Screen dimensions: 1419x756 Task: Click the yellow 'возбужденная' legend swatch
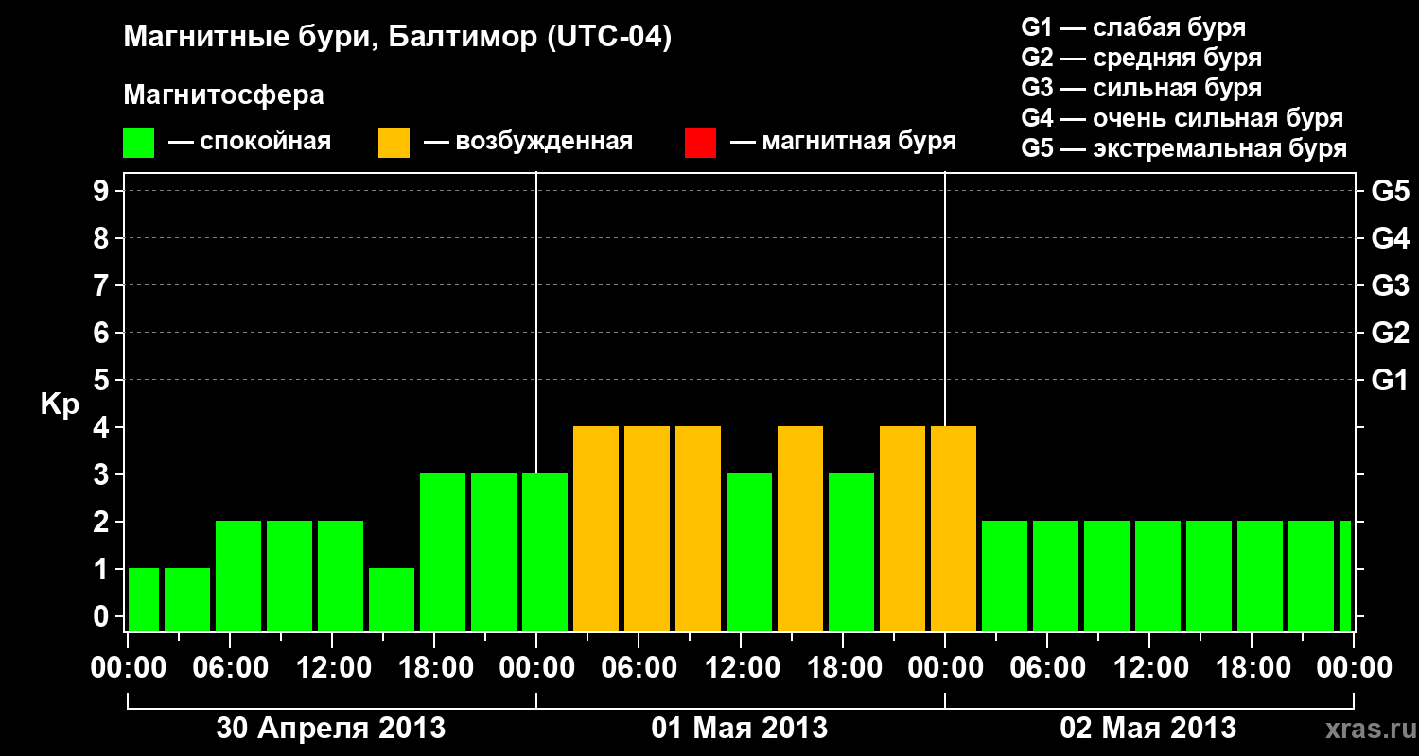[394, 143]
